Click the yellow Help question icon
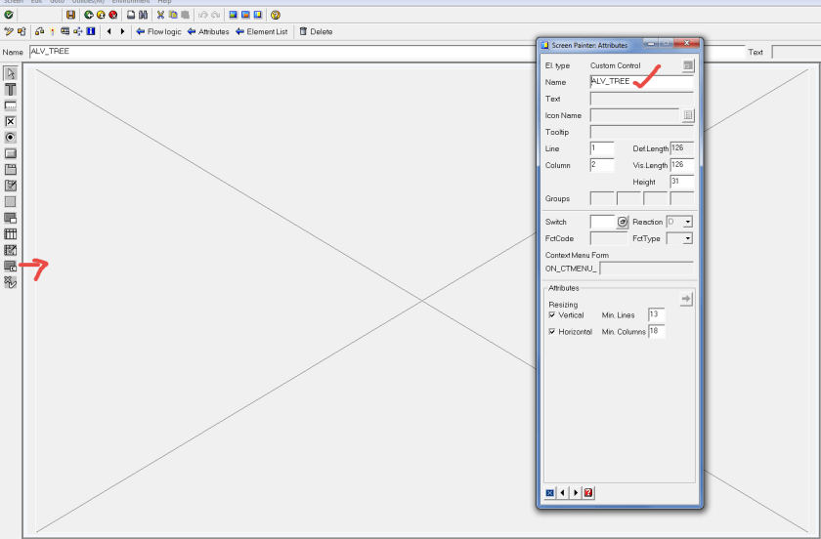821x539 pixels. pos(276,15)
